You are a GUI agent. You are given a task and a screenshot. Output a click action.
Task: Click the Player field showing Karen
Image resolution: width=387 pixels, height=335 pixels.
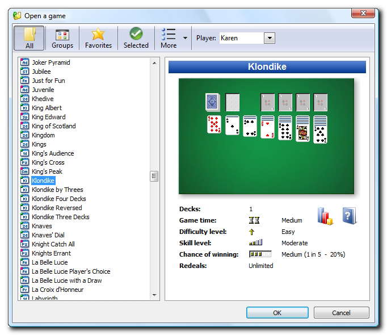[242, 38]
